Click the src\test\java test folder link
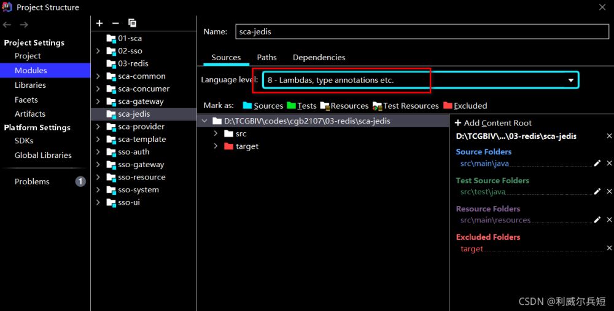The height and width of the screenshot is (311, 614). (483, 192)
